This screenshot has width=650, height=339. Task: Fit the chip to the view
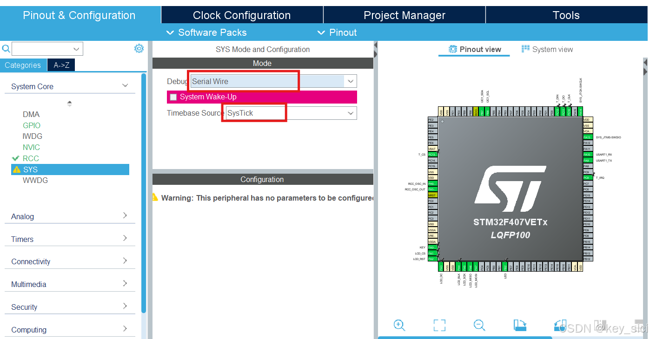[439, 325]
